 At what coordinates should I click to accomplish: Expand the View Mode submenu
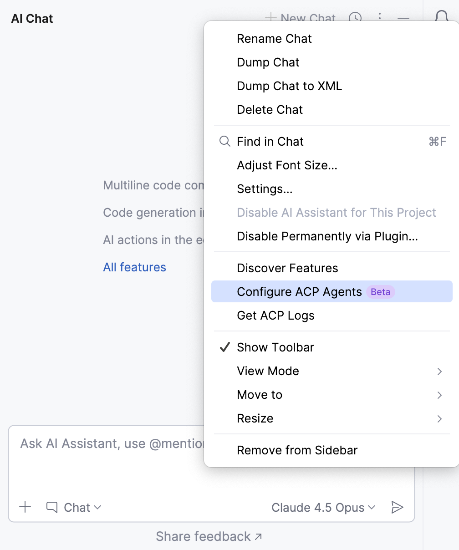268,371
